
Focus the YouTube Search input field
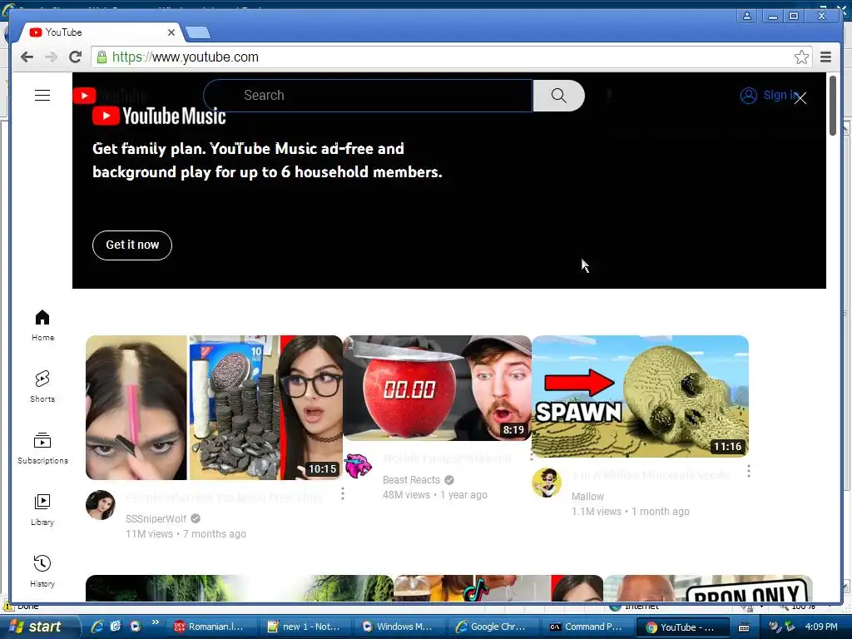click(369, 96)
